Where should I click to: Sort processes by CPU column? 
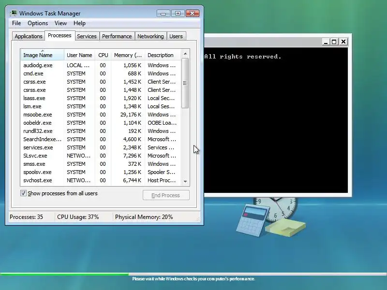103,55
